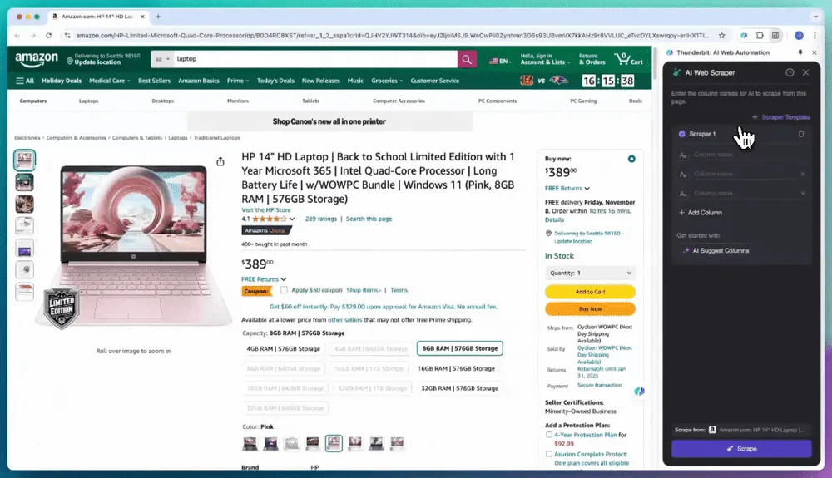This screenshot has height=478, width=832.
Task: Click the Amazon search magnifier button
Action: pos(467,59)
